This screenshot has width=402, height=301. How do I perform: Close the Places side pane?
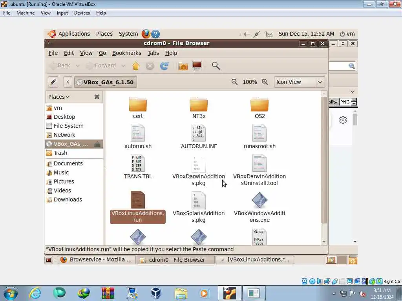coord(97,97)
